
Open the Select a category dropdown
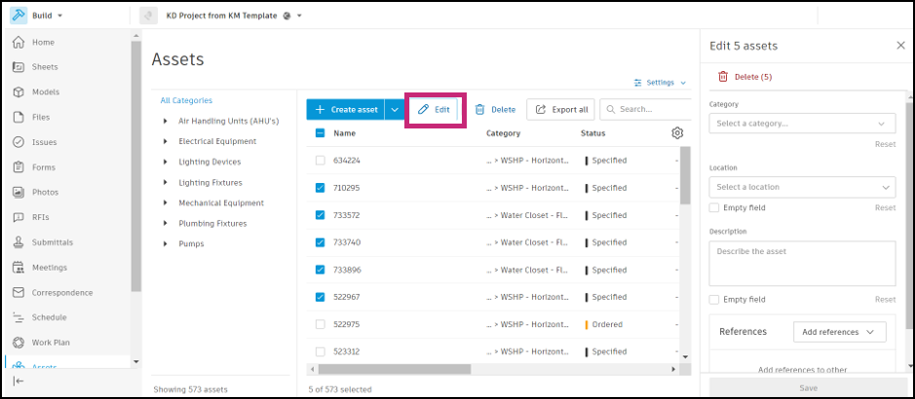pos(802,124)
